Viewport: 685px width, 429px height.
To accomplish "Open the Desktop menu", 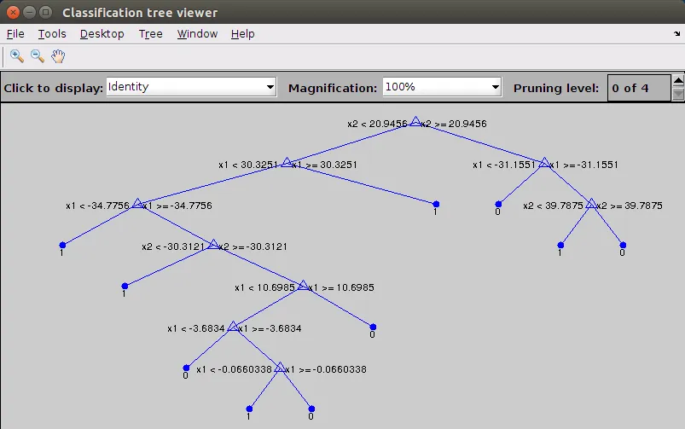I will pyautogui.click(x=102, y=34).
